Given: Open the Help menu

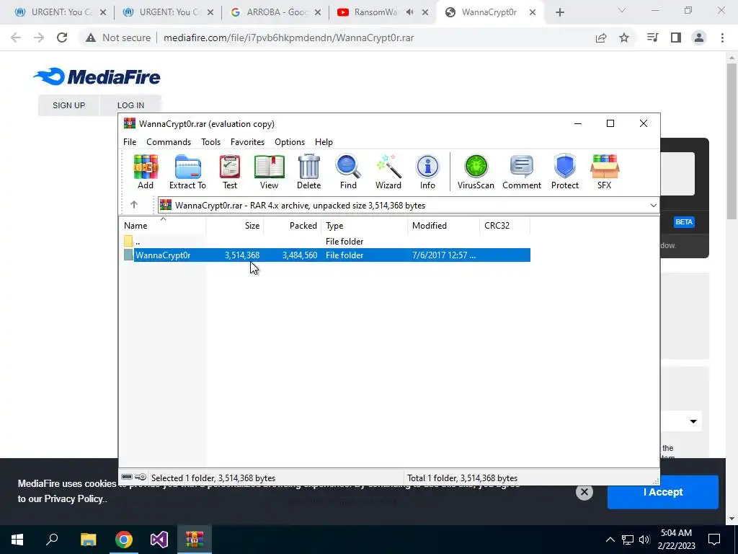Looking at the screenshot, I should (x=324, y=142).
